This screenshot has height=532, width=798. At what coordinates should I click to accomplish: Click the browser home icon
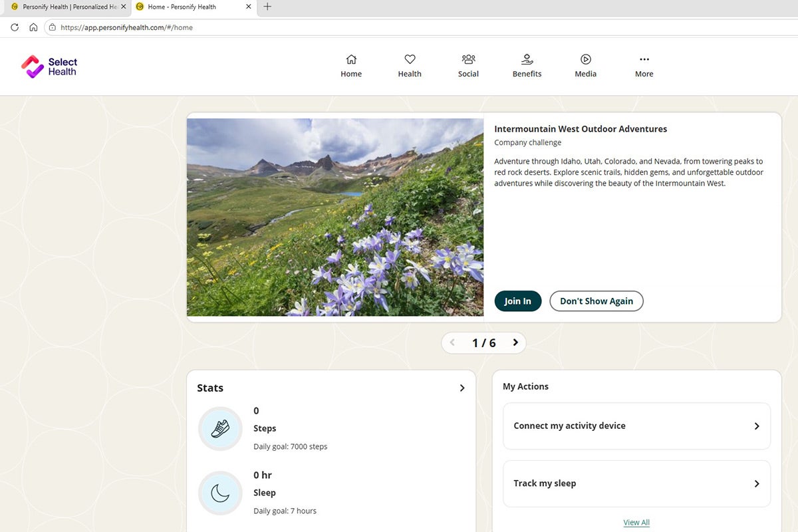pyautogui.click(x=33, y=27)
